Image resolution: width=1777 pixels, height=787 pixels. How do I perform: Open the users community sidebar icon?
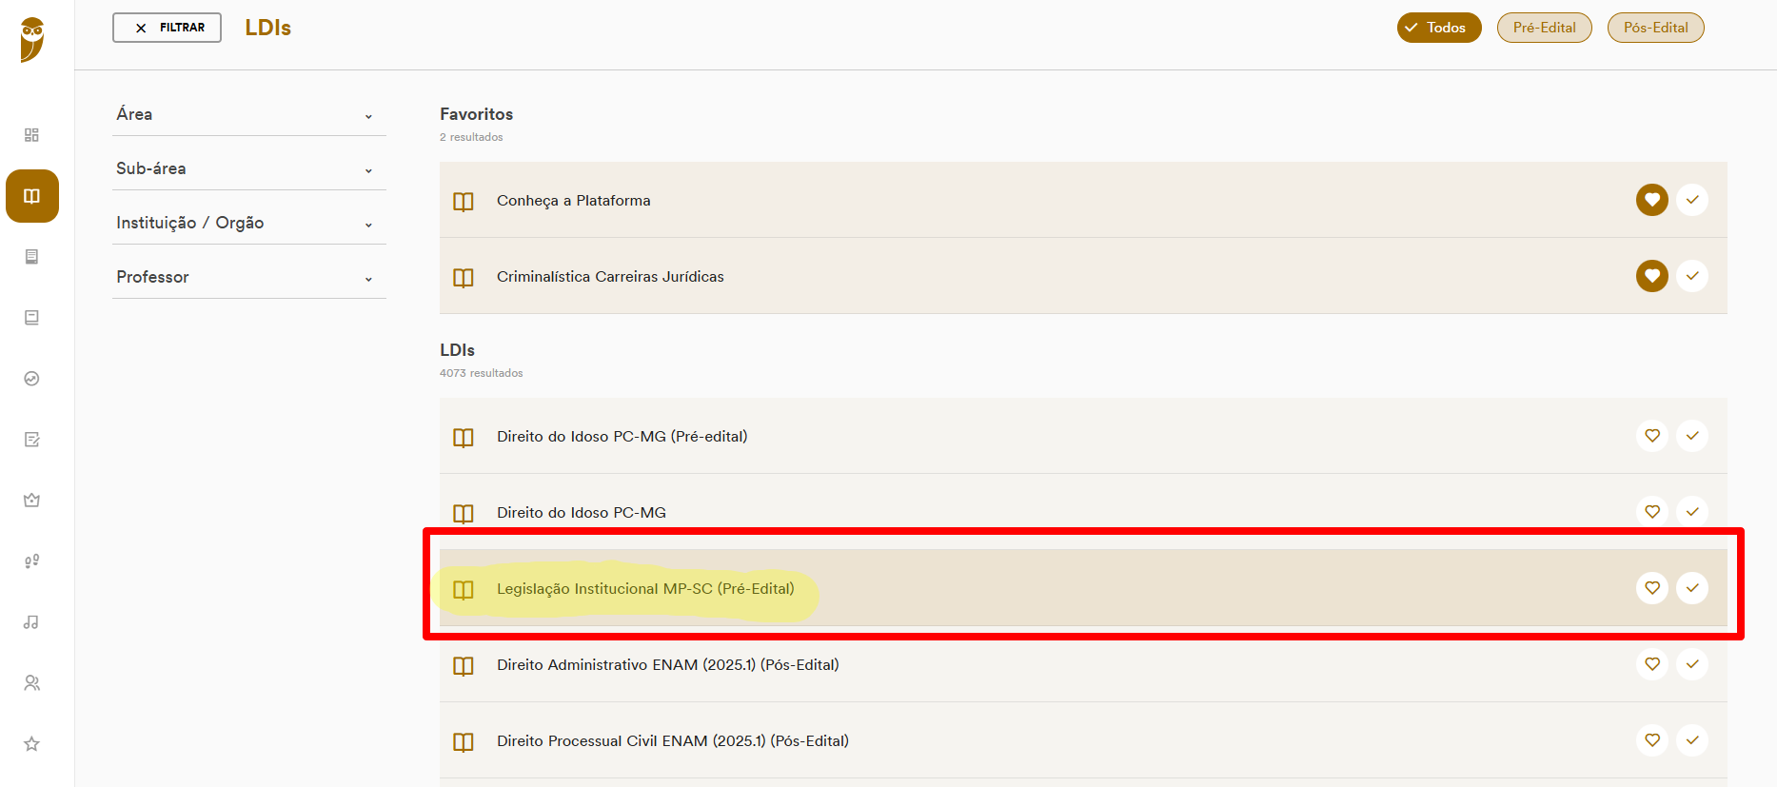31,683
